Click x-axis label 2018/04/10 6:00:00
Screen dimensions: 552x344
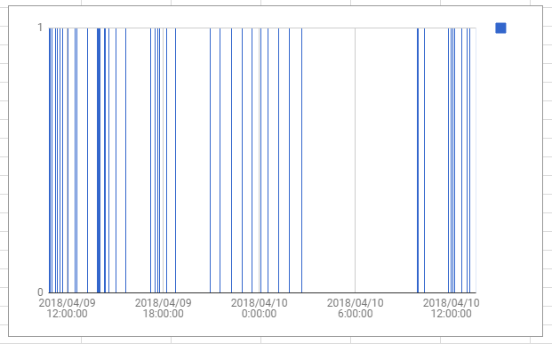(356, 308)
